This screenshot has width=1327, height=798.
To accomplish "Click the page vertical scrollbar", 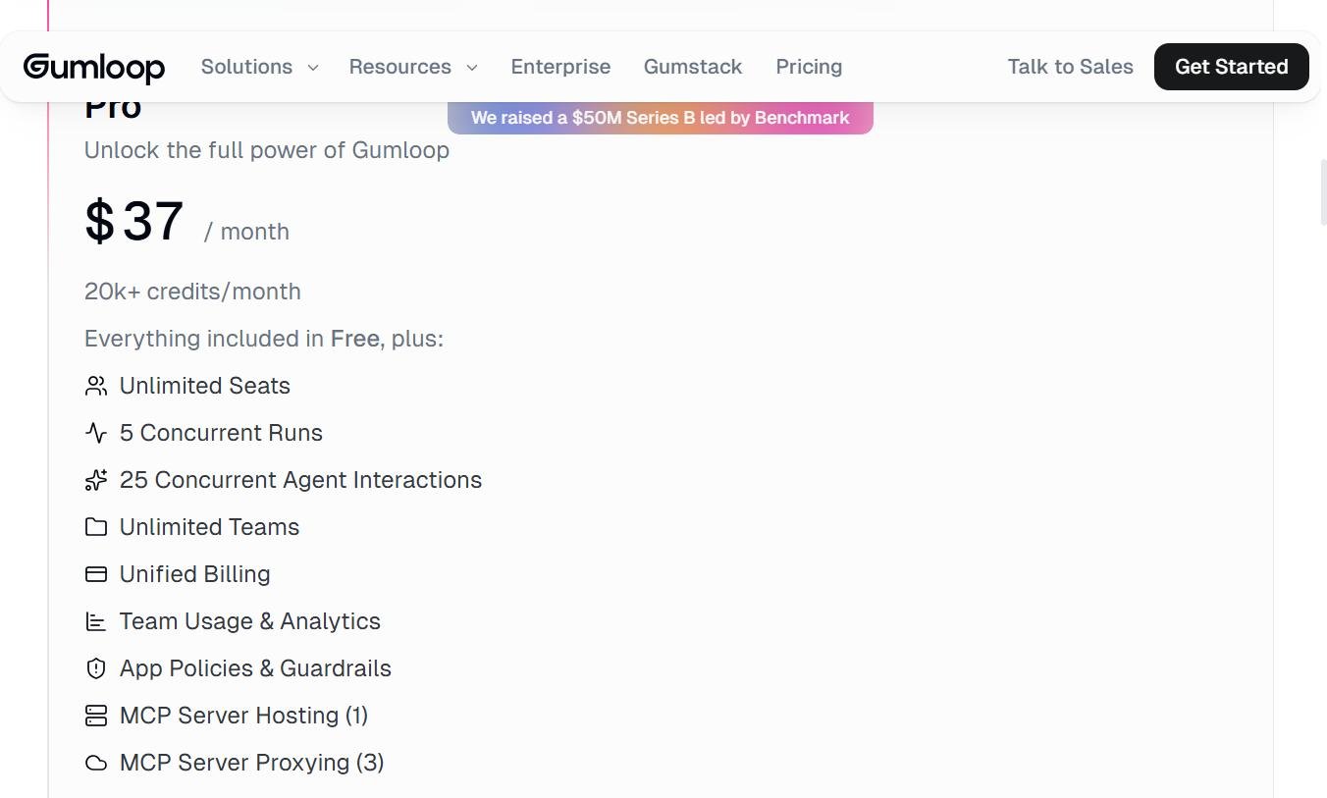I will coord(1322,191).
